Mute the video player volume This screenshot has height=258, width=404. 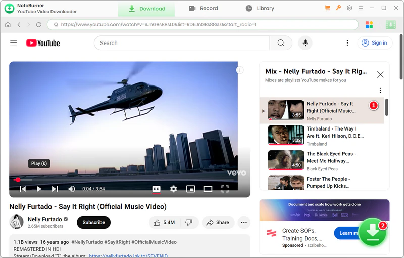72,189
